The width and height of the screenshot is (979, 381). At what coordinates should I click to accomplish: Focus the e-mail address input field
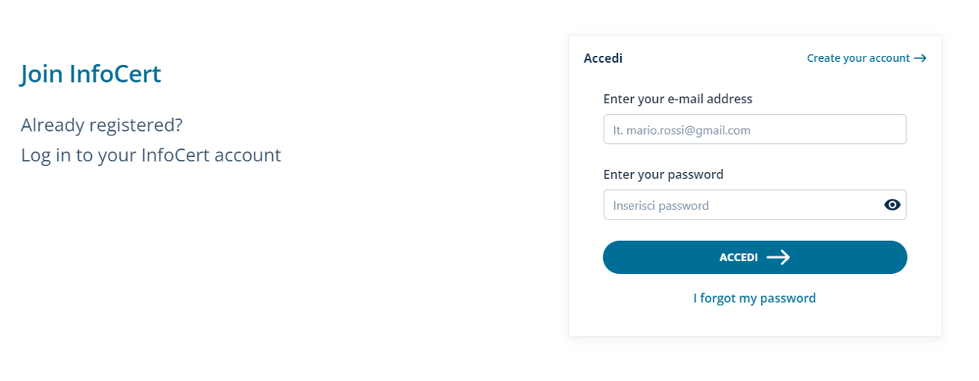click(x=754, y=129)
